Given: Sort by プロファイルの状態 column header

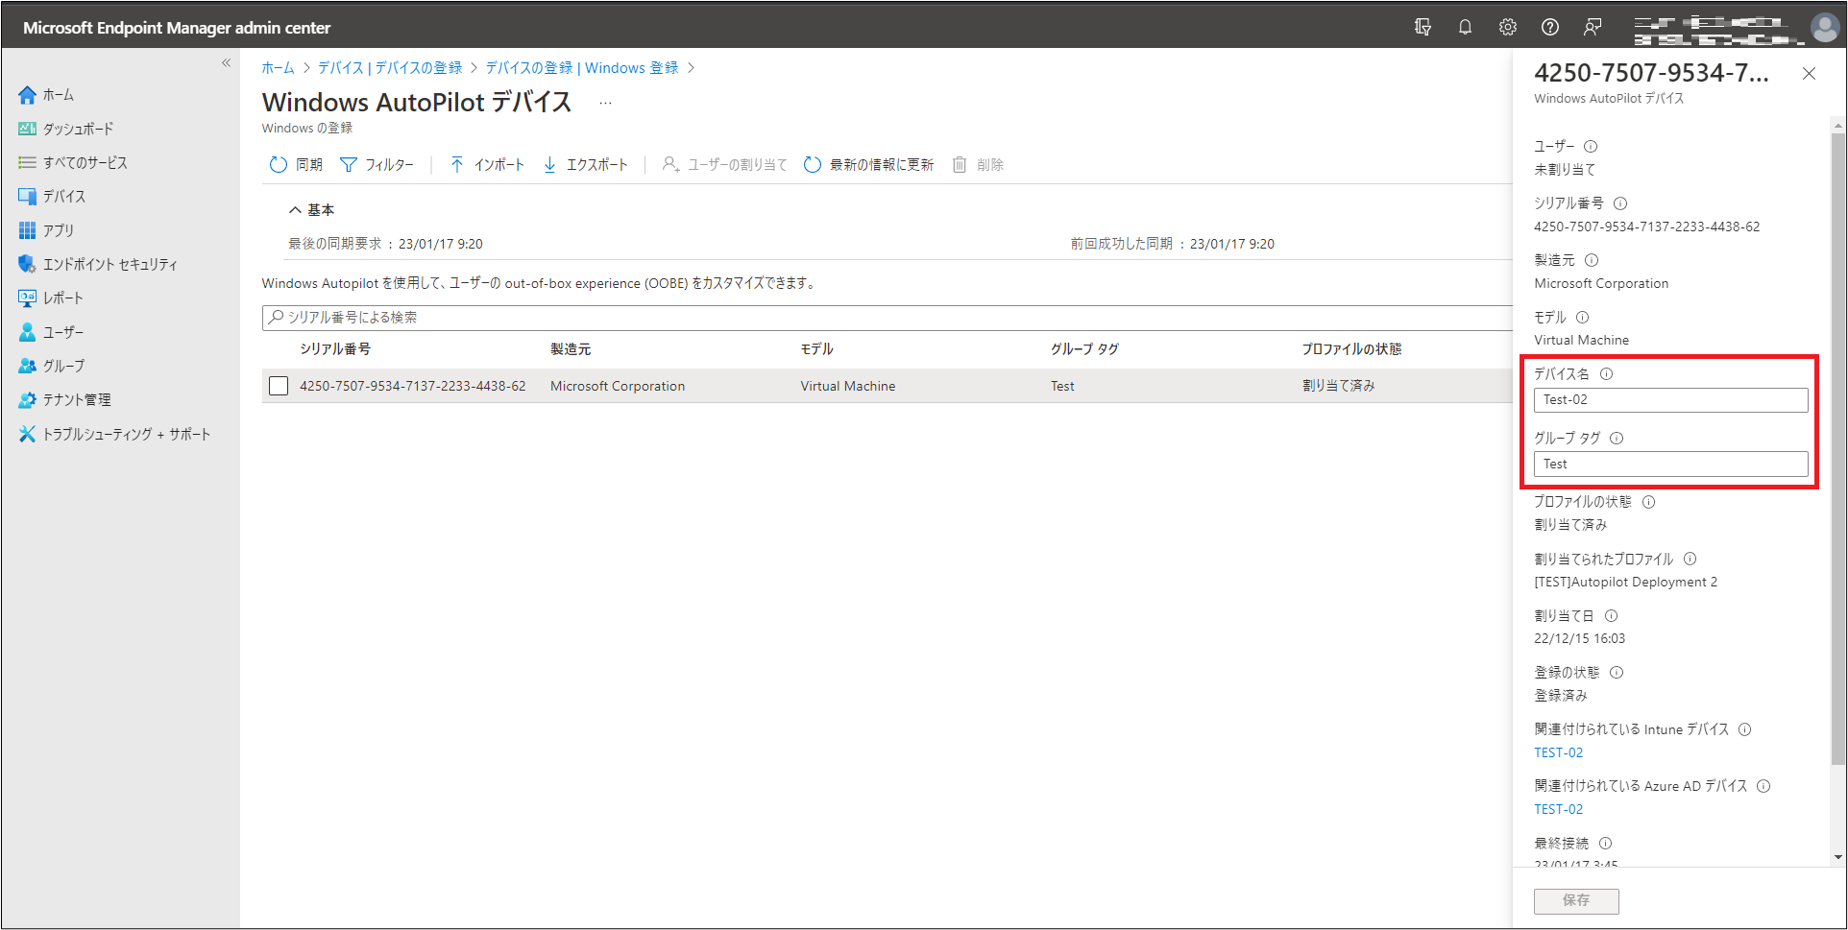Looking at the screenshot, I should pos(1351,349).
